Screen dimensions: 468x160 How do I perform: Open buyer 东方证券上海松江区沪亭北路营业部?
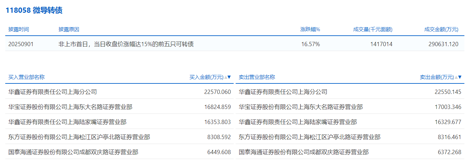coord(79,137)
